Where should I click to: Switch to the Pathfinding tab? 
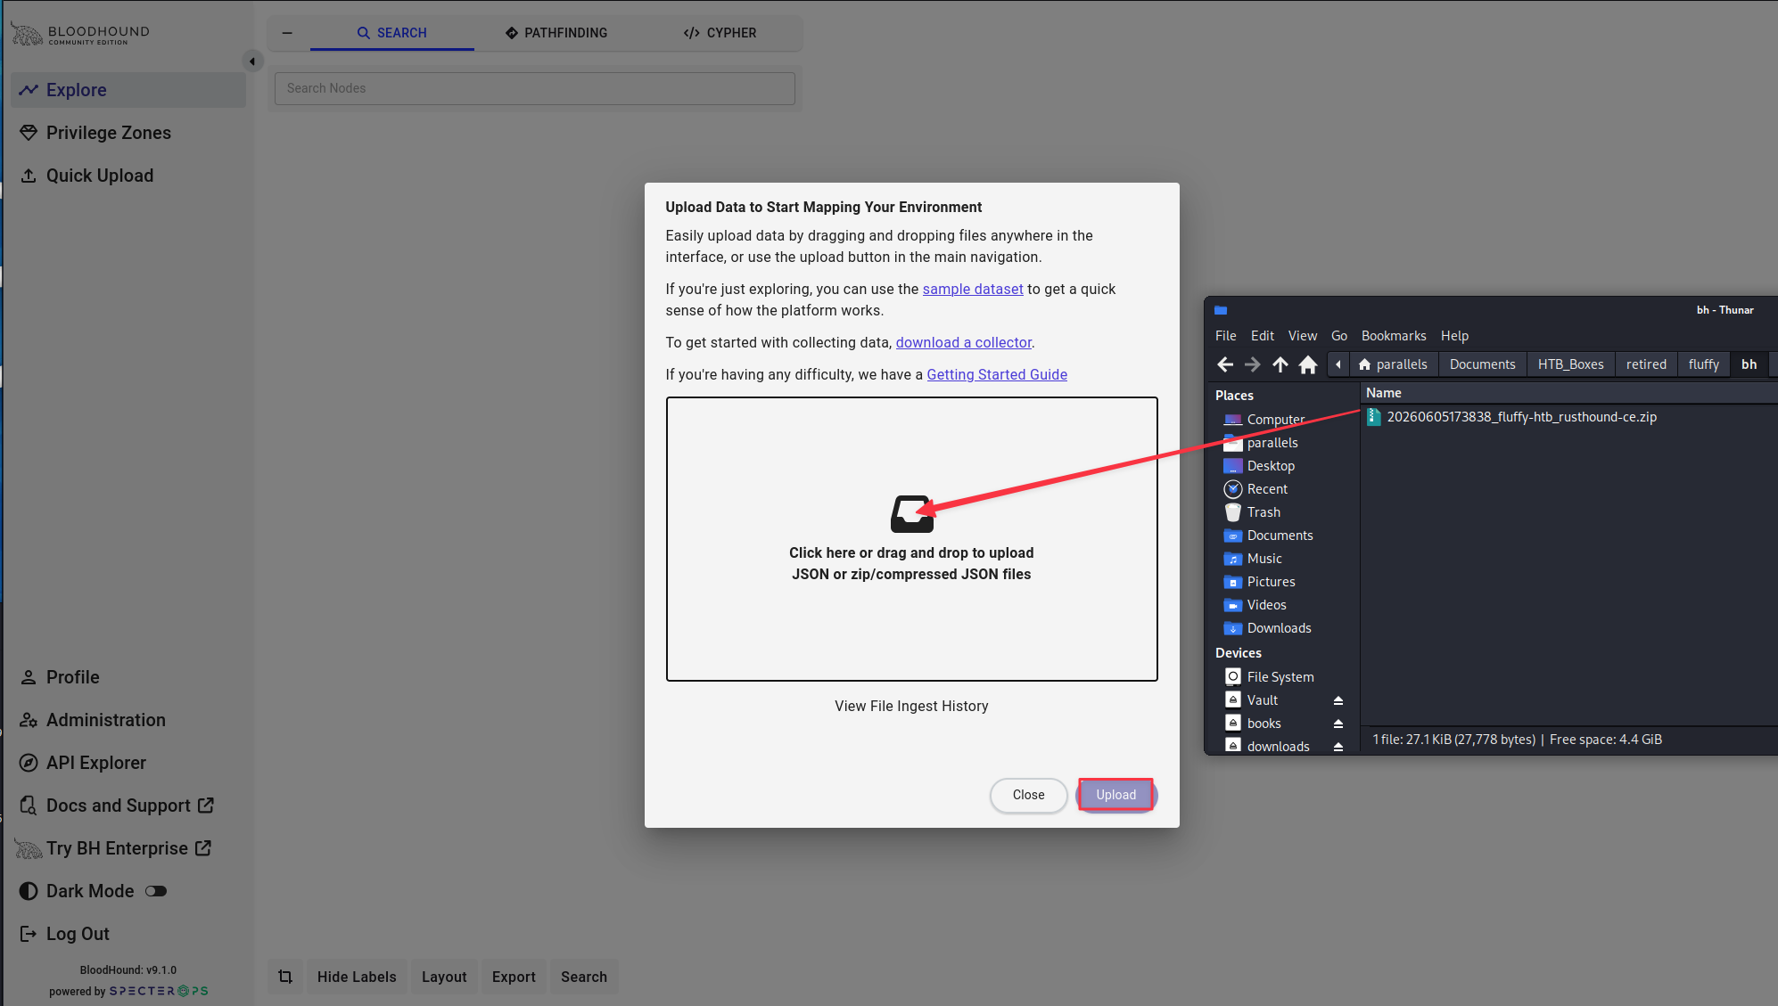click(x=556, y=33)
